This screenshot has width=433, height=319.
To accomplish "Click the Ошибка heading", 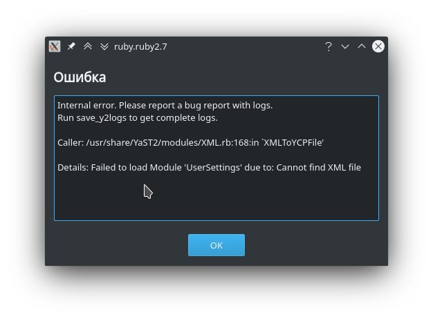I will pos(80,77).
